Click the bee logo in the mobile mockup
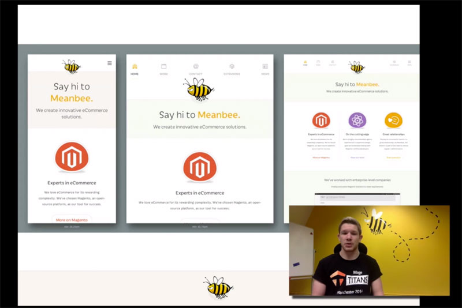This screenshot has width=462, height=308. click(x=71, y=66)
